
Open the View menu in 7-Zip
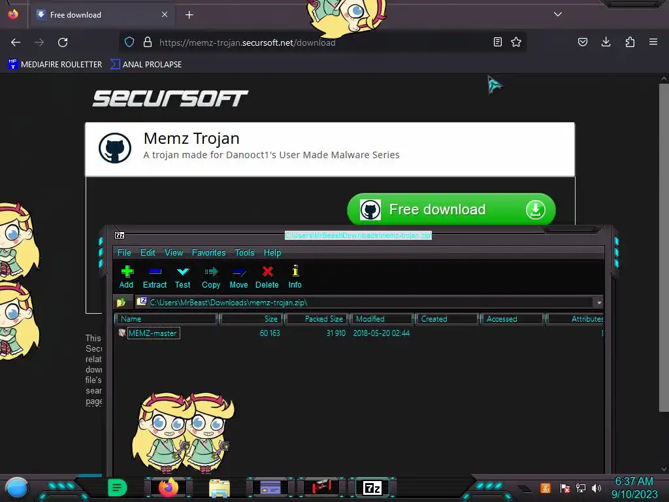pyautogui.click(x=174, y=253)
